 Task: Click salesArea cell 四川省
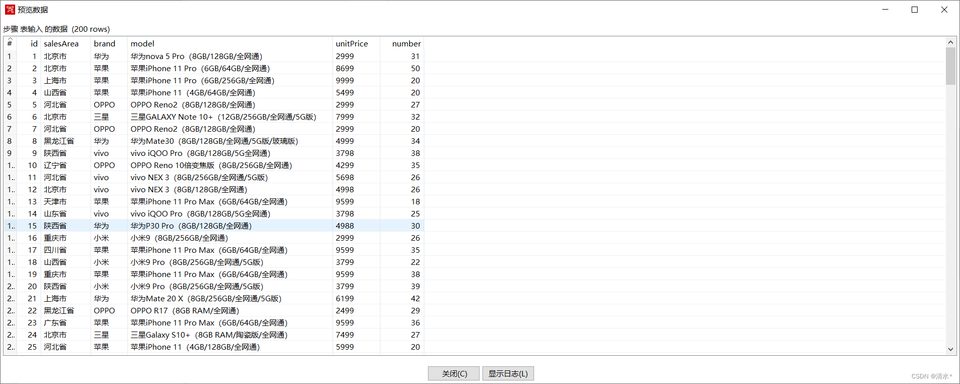click(55, 250)
